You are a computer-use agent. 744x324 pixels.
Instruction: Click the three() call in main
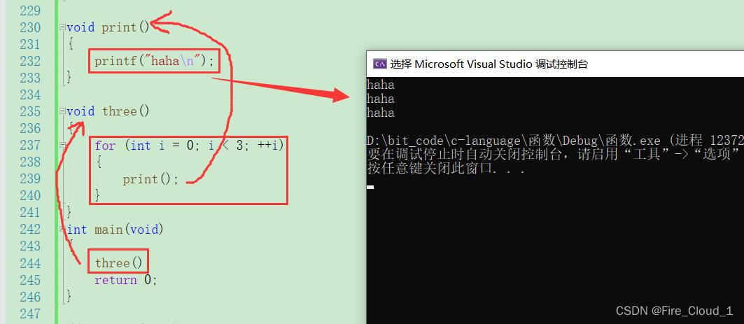[x=118, y=263]
